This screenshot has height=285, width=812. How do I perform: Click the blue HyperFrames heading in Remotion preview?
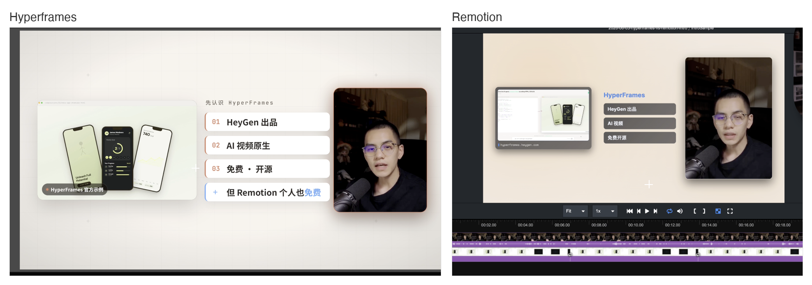(624, 95)
